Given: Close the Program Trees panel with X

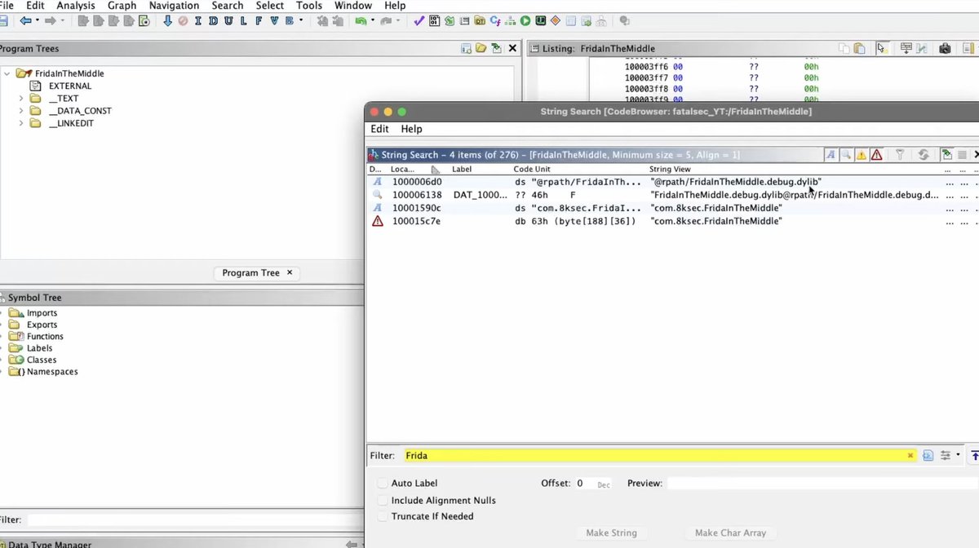Looking at the screenshot, I should [x=512, y=49].
